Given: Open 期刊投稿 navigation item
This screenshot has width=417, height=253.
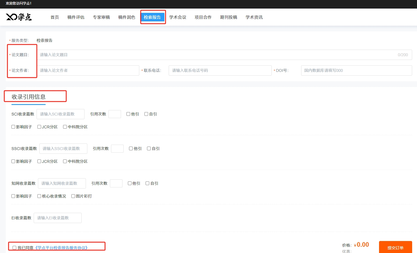Looking at the screenshot, I should 229,17.
